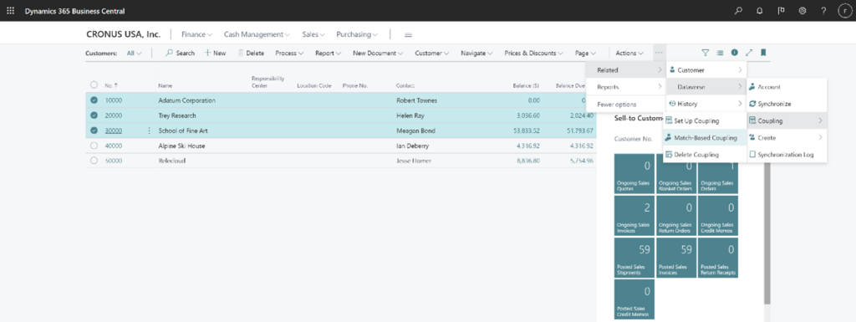Click the Alpine Ski House name cell

pos(181,146)
